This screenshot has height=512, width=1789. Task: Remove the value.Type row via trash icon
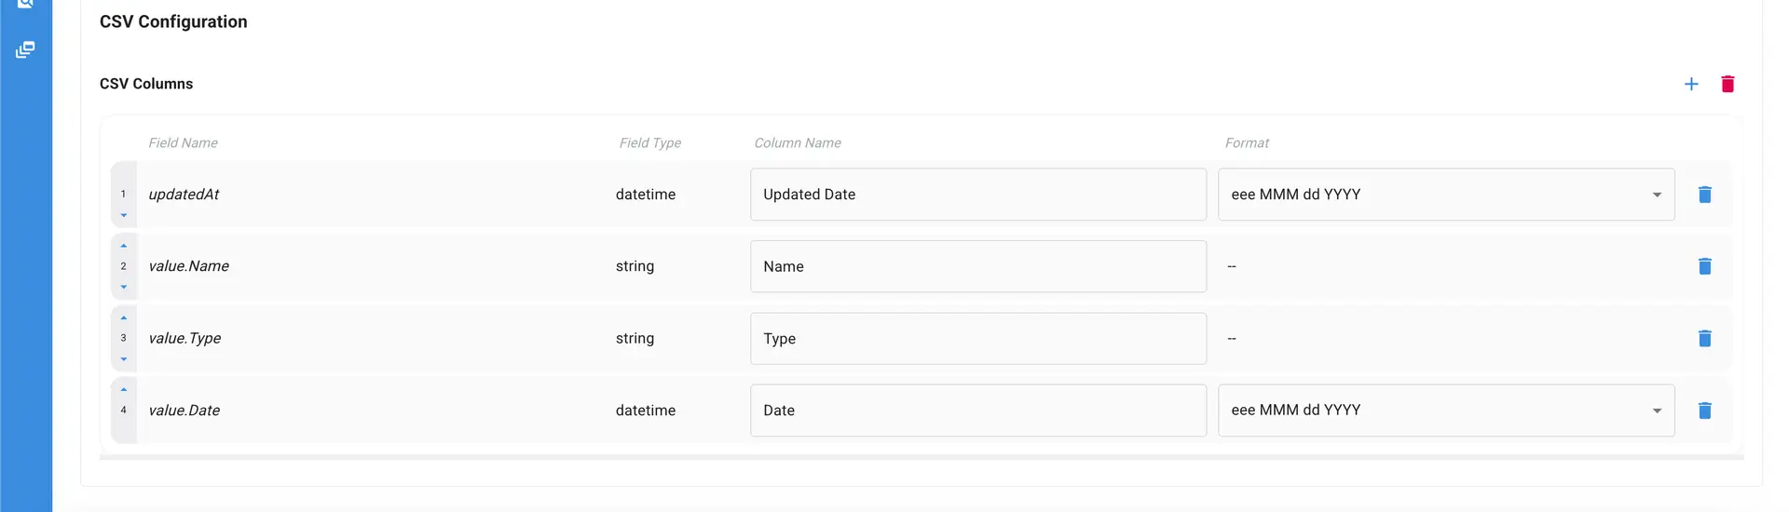pos(1704,338)
